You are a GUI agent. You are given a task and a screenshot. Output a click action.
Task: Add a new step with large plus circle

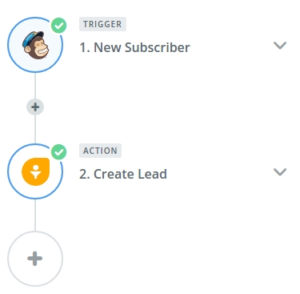click(35, 259)
